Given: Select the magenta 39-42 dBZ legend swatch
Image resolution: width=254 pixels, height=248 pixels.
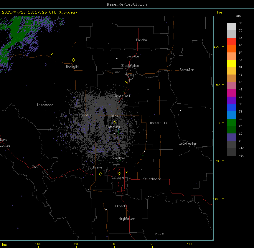Looking at the screenshot, I should click(232, 93).
